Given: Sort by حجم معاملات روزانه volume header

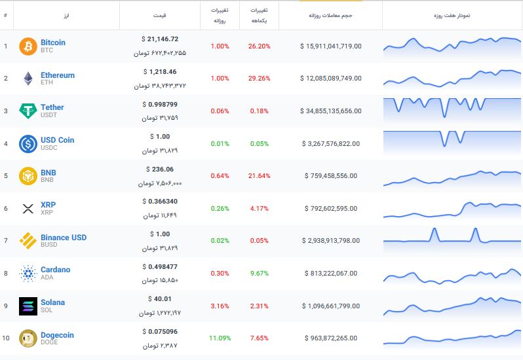Looking at the screenshot, I should coord(330,15).
